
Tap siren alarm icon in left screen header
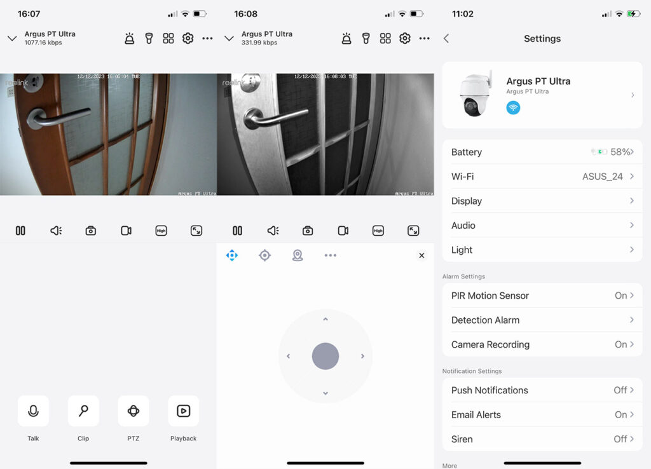(130, 39)
